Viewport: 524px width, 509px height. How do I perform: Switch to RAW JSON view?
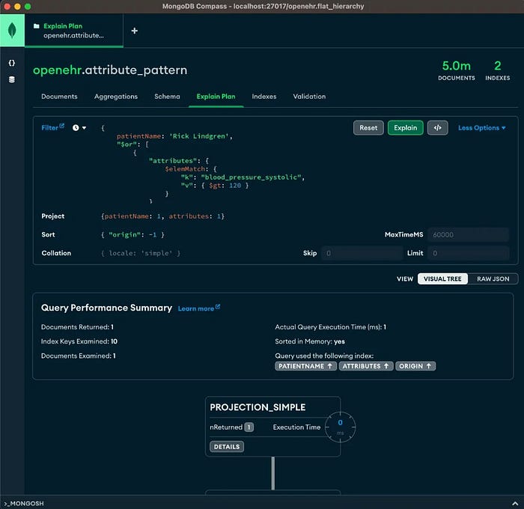tap(493, 278)
